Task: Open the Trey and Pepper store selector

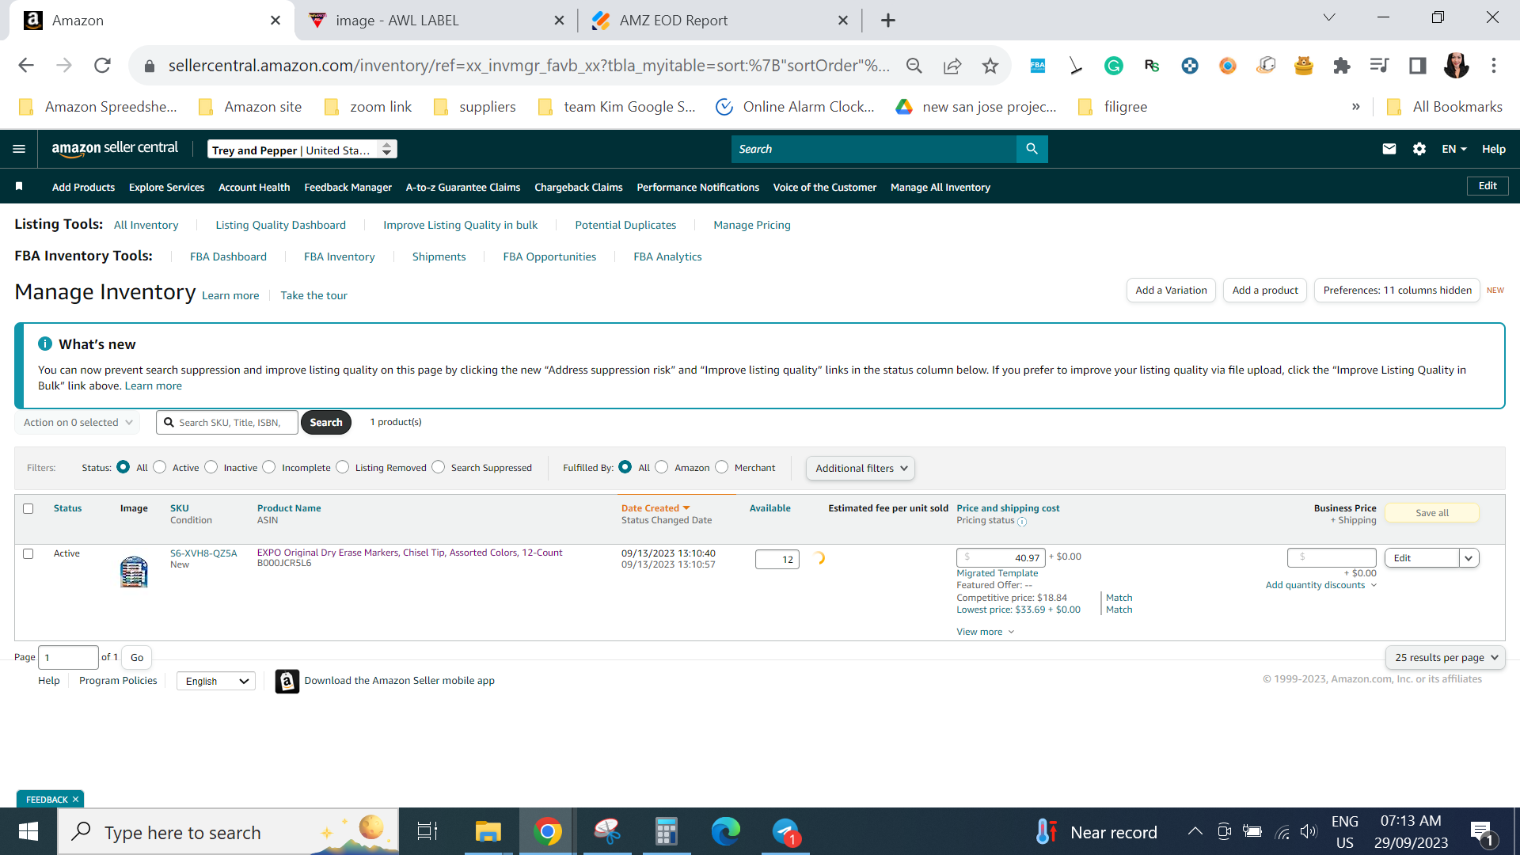Action: click(x=302, y=150)
